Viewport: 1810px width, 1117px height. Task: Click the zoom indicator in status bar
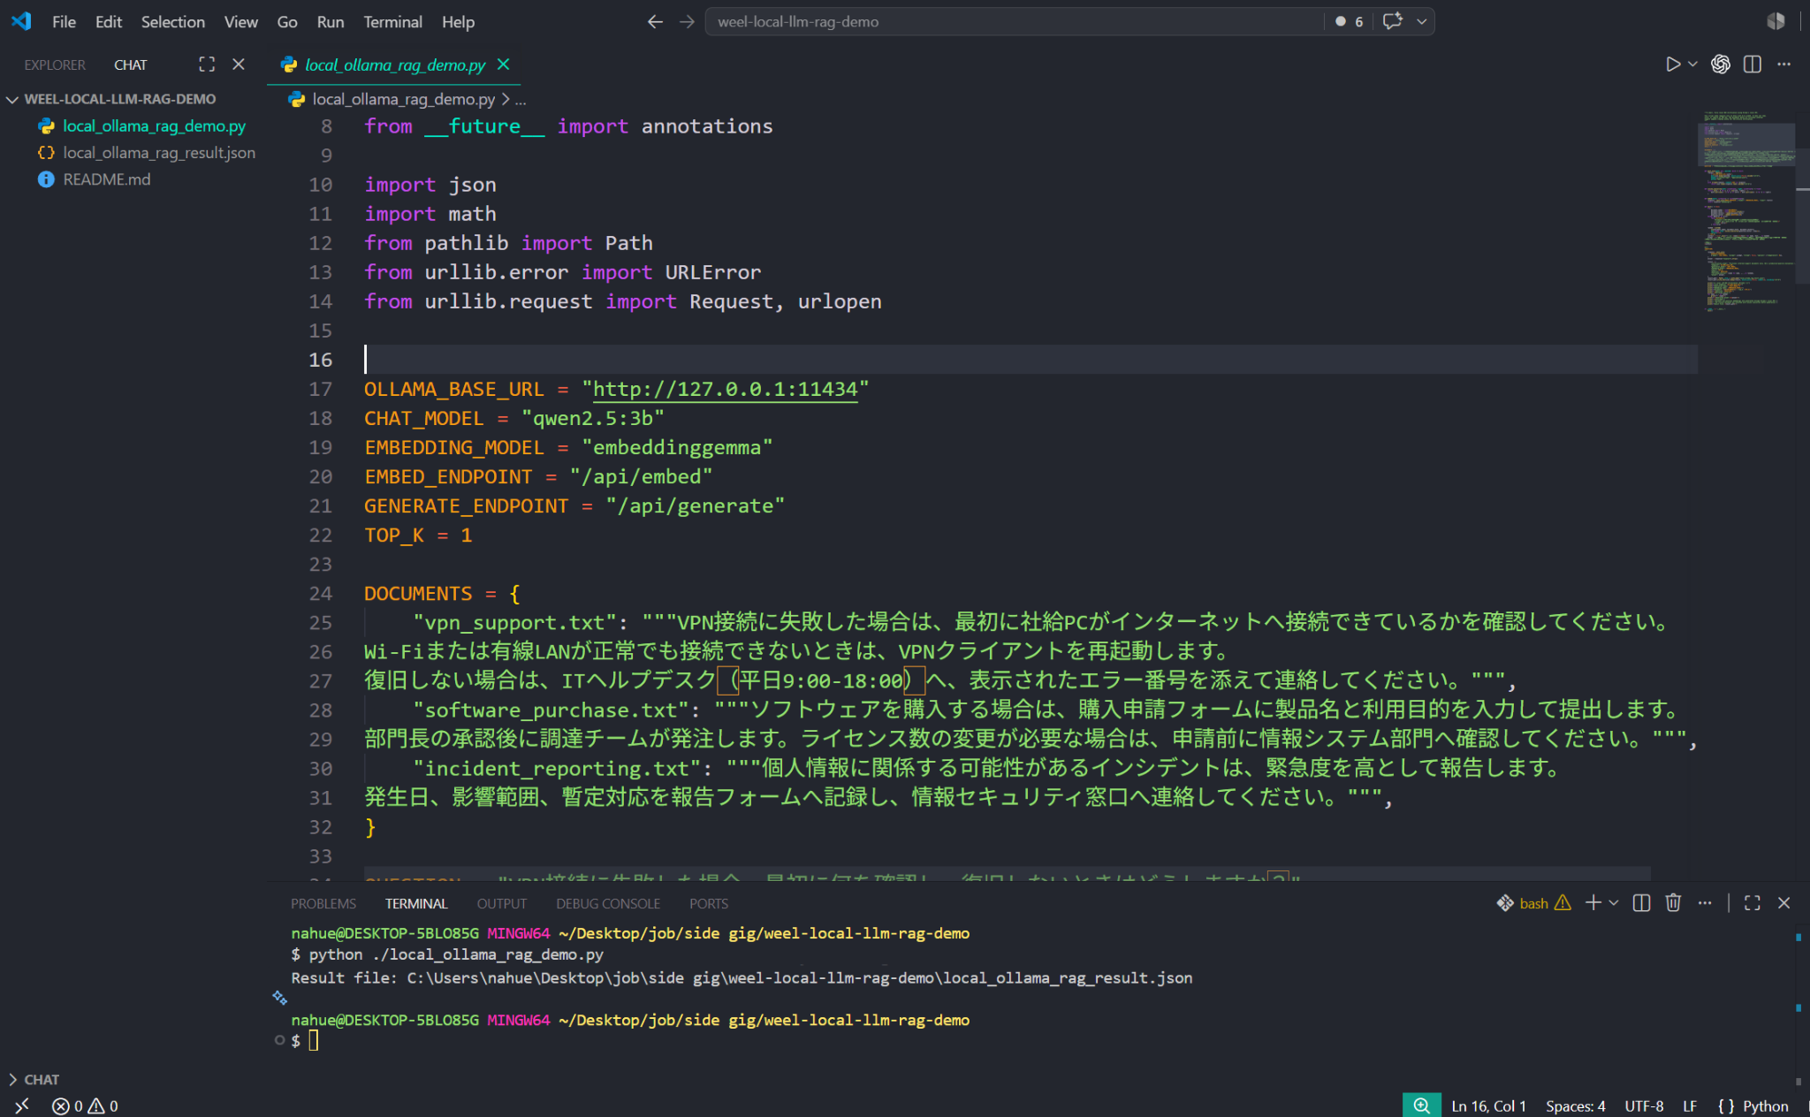pyautogui.click(x=1421, y=1106)
